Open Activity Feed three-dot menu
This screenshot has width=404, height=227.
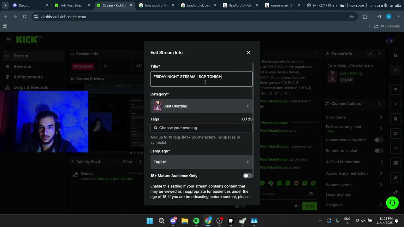[x=141, y=162]
